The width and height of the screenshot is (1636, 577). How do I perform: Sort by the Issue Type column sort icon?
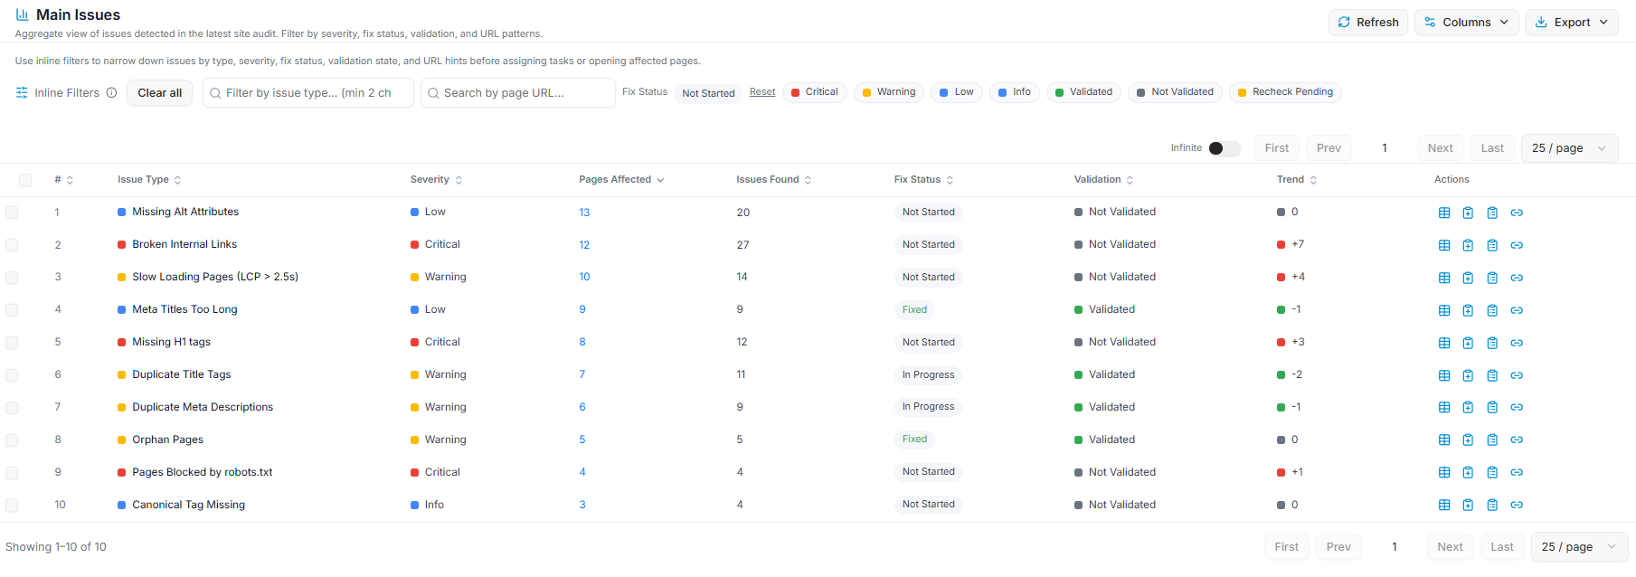coord(177,180)
